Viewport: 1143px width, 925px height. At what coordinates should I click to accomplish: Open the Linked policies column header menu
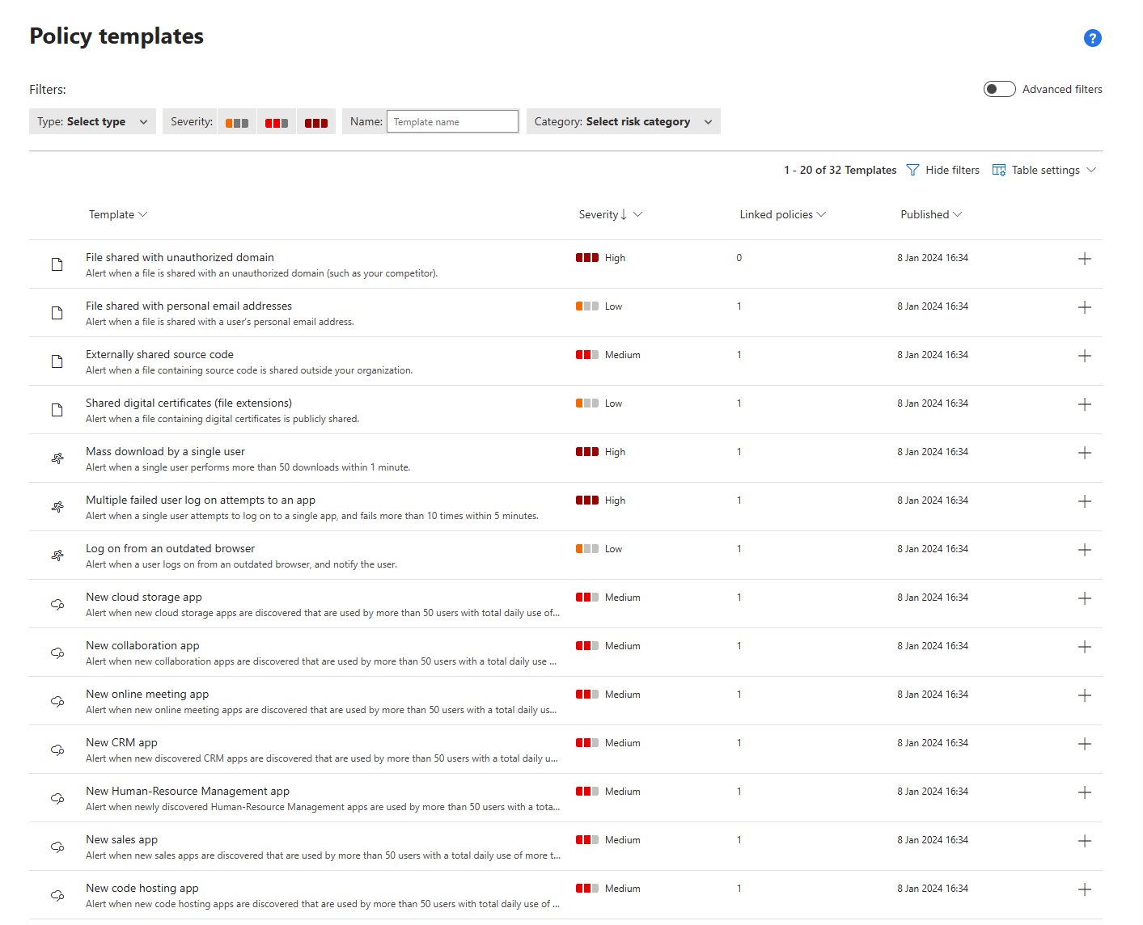click(782, 214)
